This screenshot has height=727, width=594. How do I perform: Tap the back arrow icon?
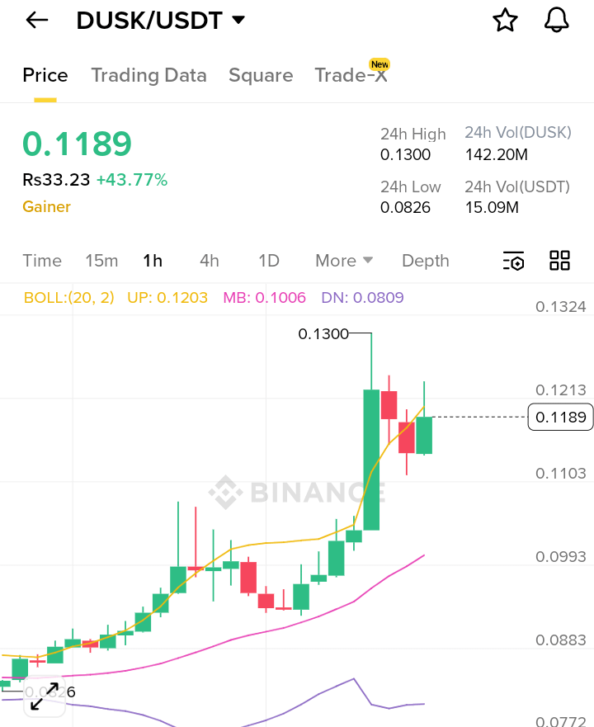(x=37, y=20)
